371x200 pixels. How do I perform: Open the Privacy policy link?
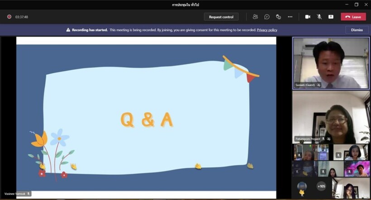(x=267, y=30)
